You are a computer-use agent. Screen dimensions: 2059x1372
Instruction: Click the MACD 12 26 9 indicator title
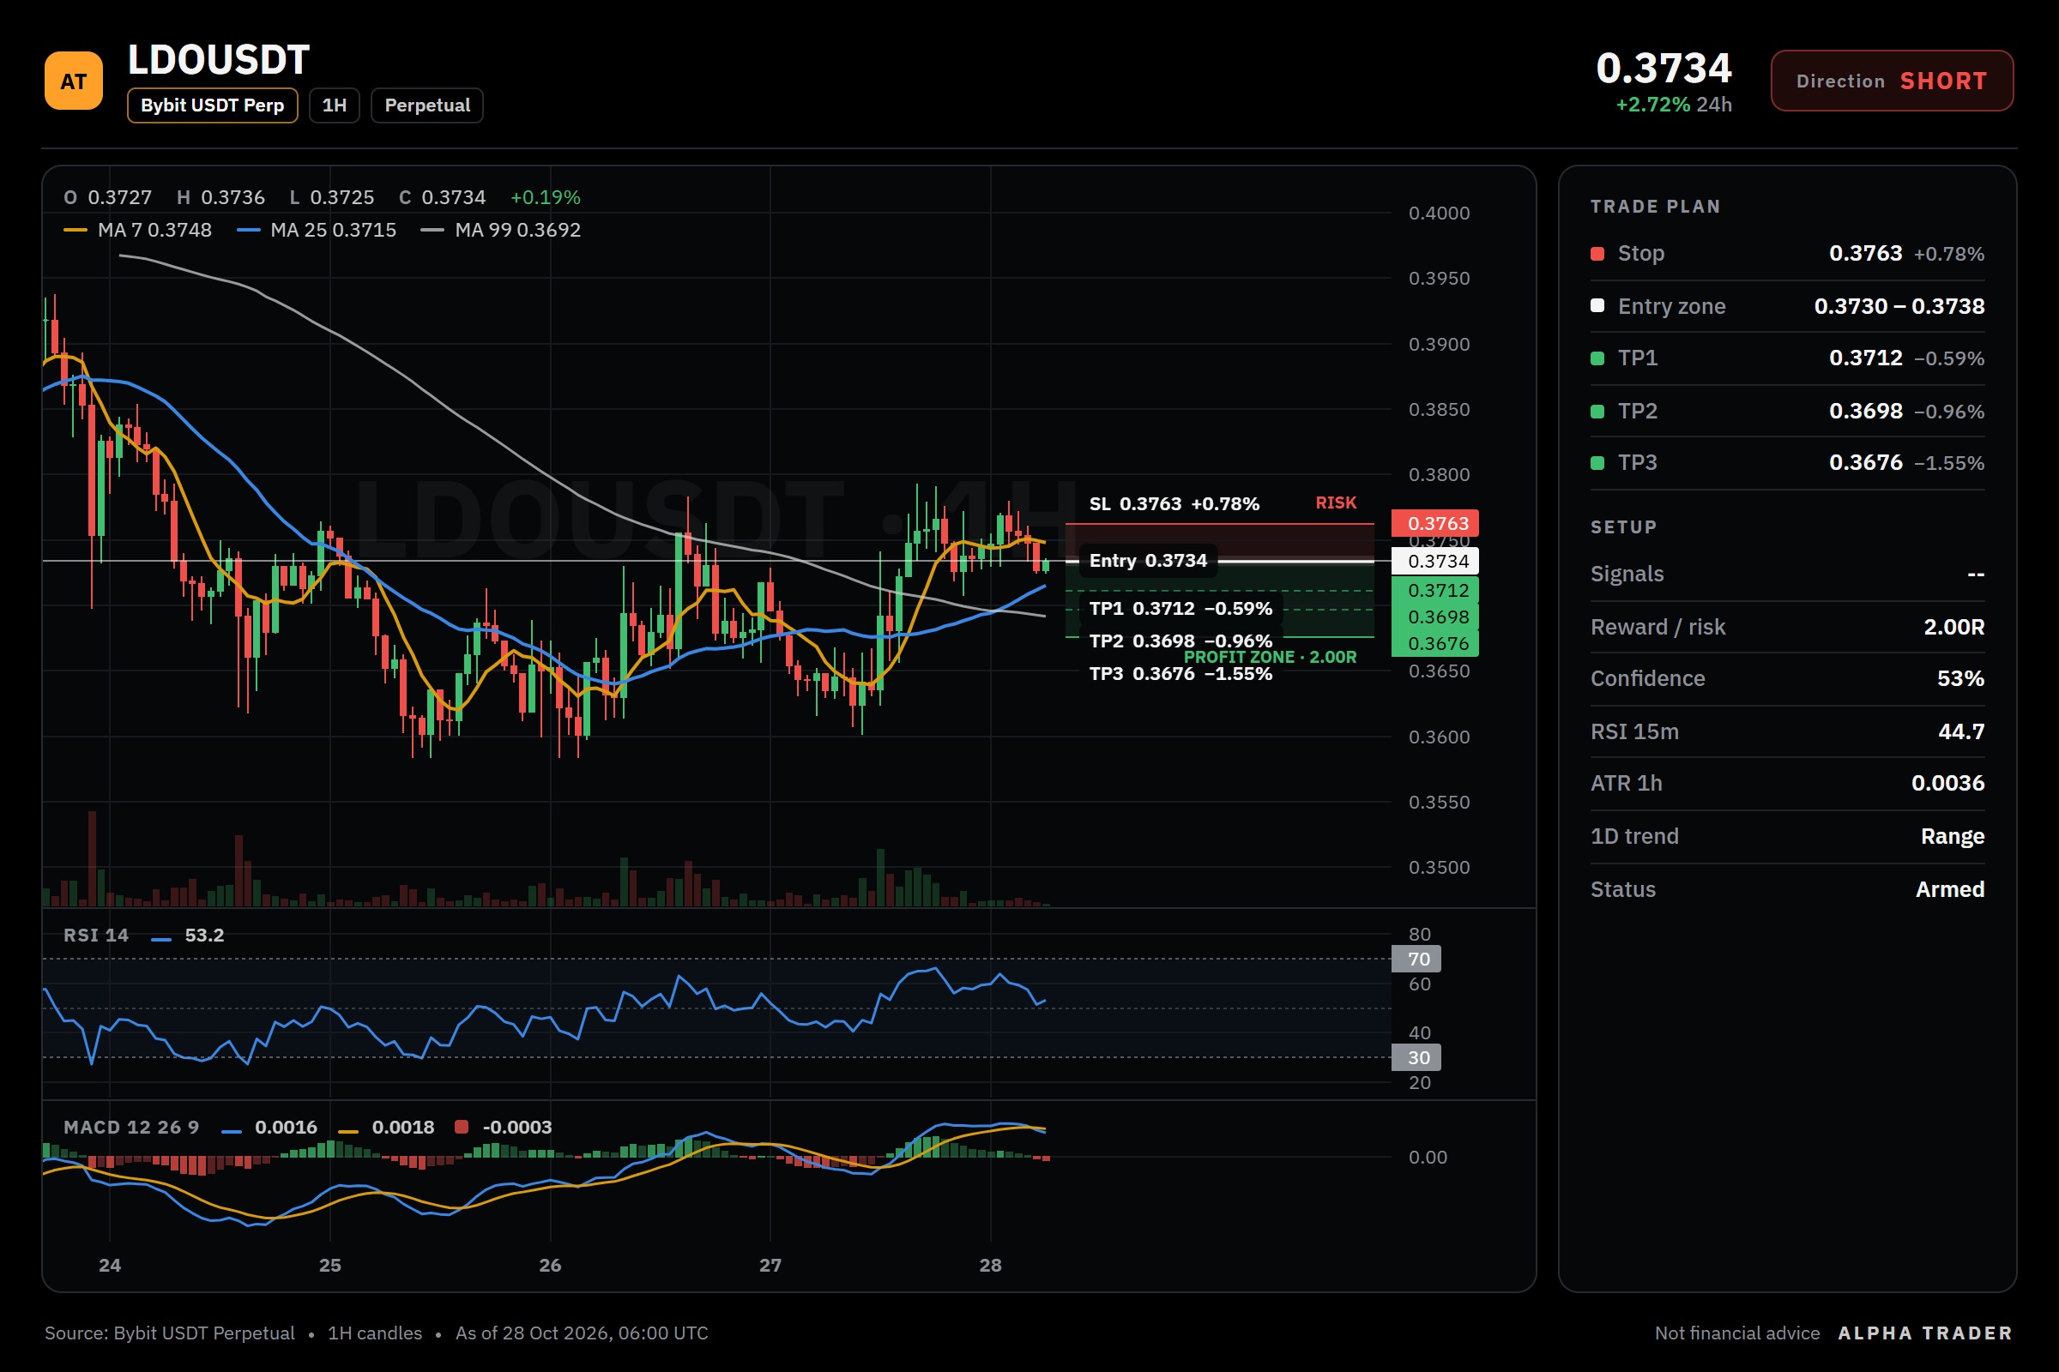pyautogui.click(x=131, y=1127)
